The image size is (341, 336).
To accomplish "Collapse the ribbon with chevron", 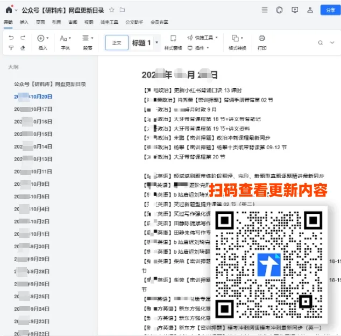I will pos(332,43).
